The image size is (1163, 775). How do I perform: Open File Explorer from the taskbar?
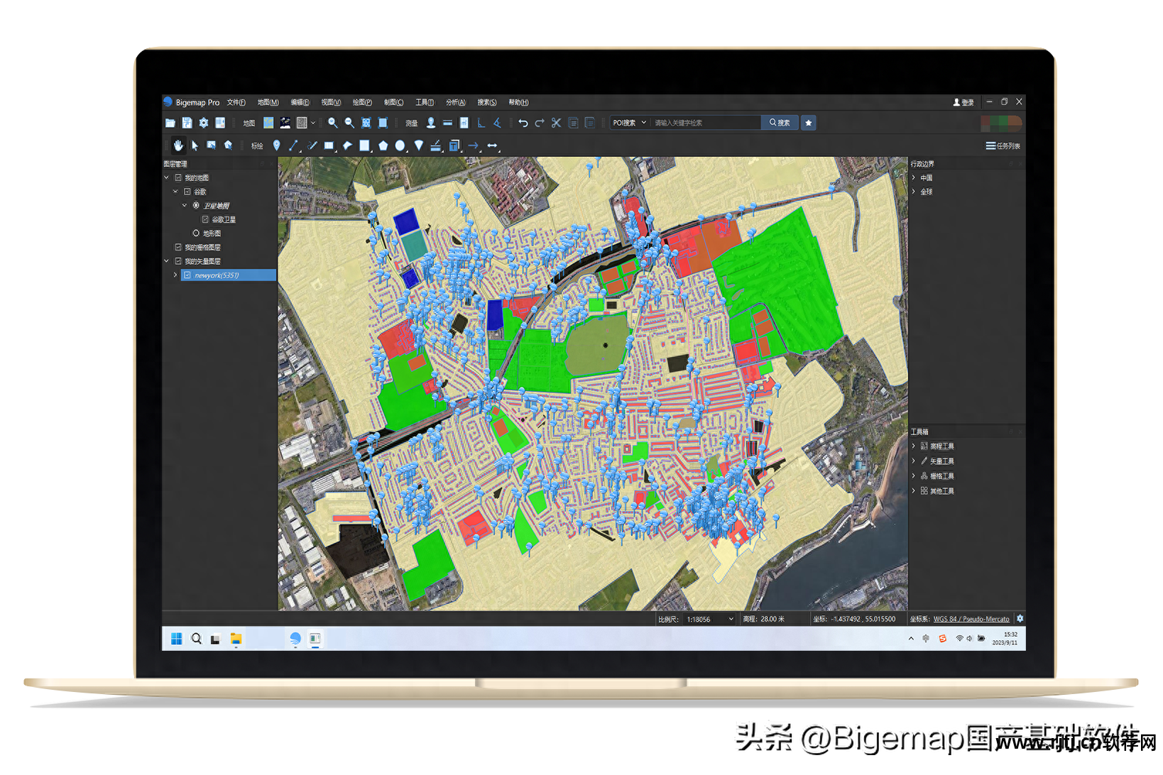click(x=236, y=639)
